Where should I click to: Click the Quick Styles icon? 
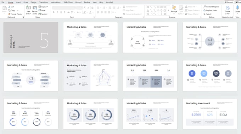[x=181, y=8]
